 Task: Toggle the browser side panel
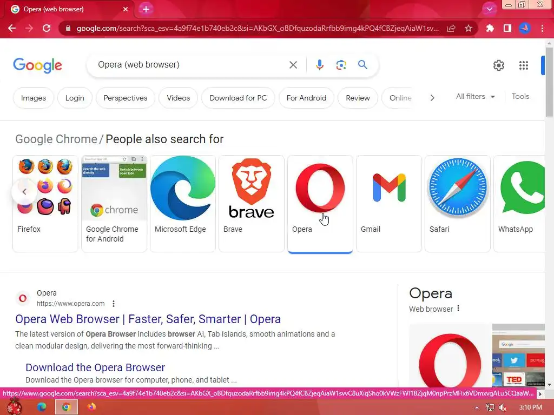pos(507,28)
